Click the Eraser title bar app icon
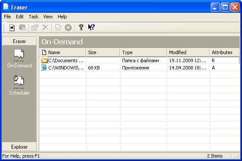Screen dimensions: 242x161 click(x=6, y=7)
